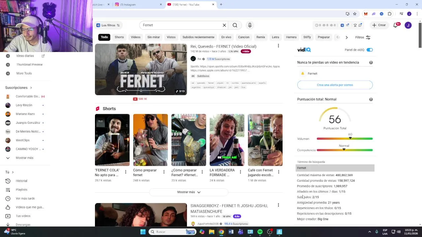Click the vidIQ trophy icon

tap(355, 25)
